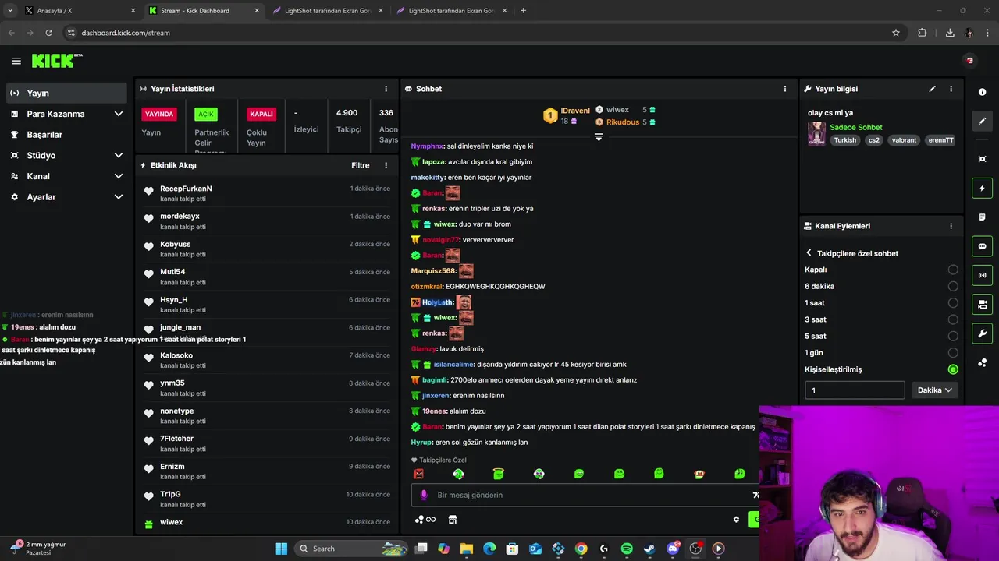Image resolution: width=999 pixels, height=561 pixels.
Task: Select the Kişiselleştirilmiş radio option
Action: coord(953,369)
